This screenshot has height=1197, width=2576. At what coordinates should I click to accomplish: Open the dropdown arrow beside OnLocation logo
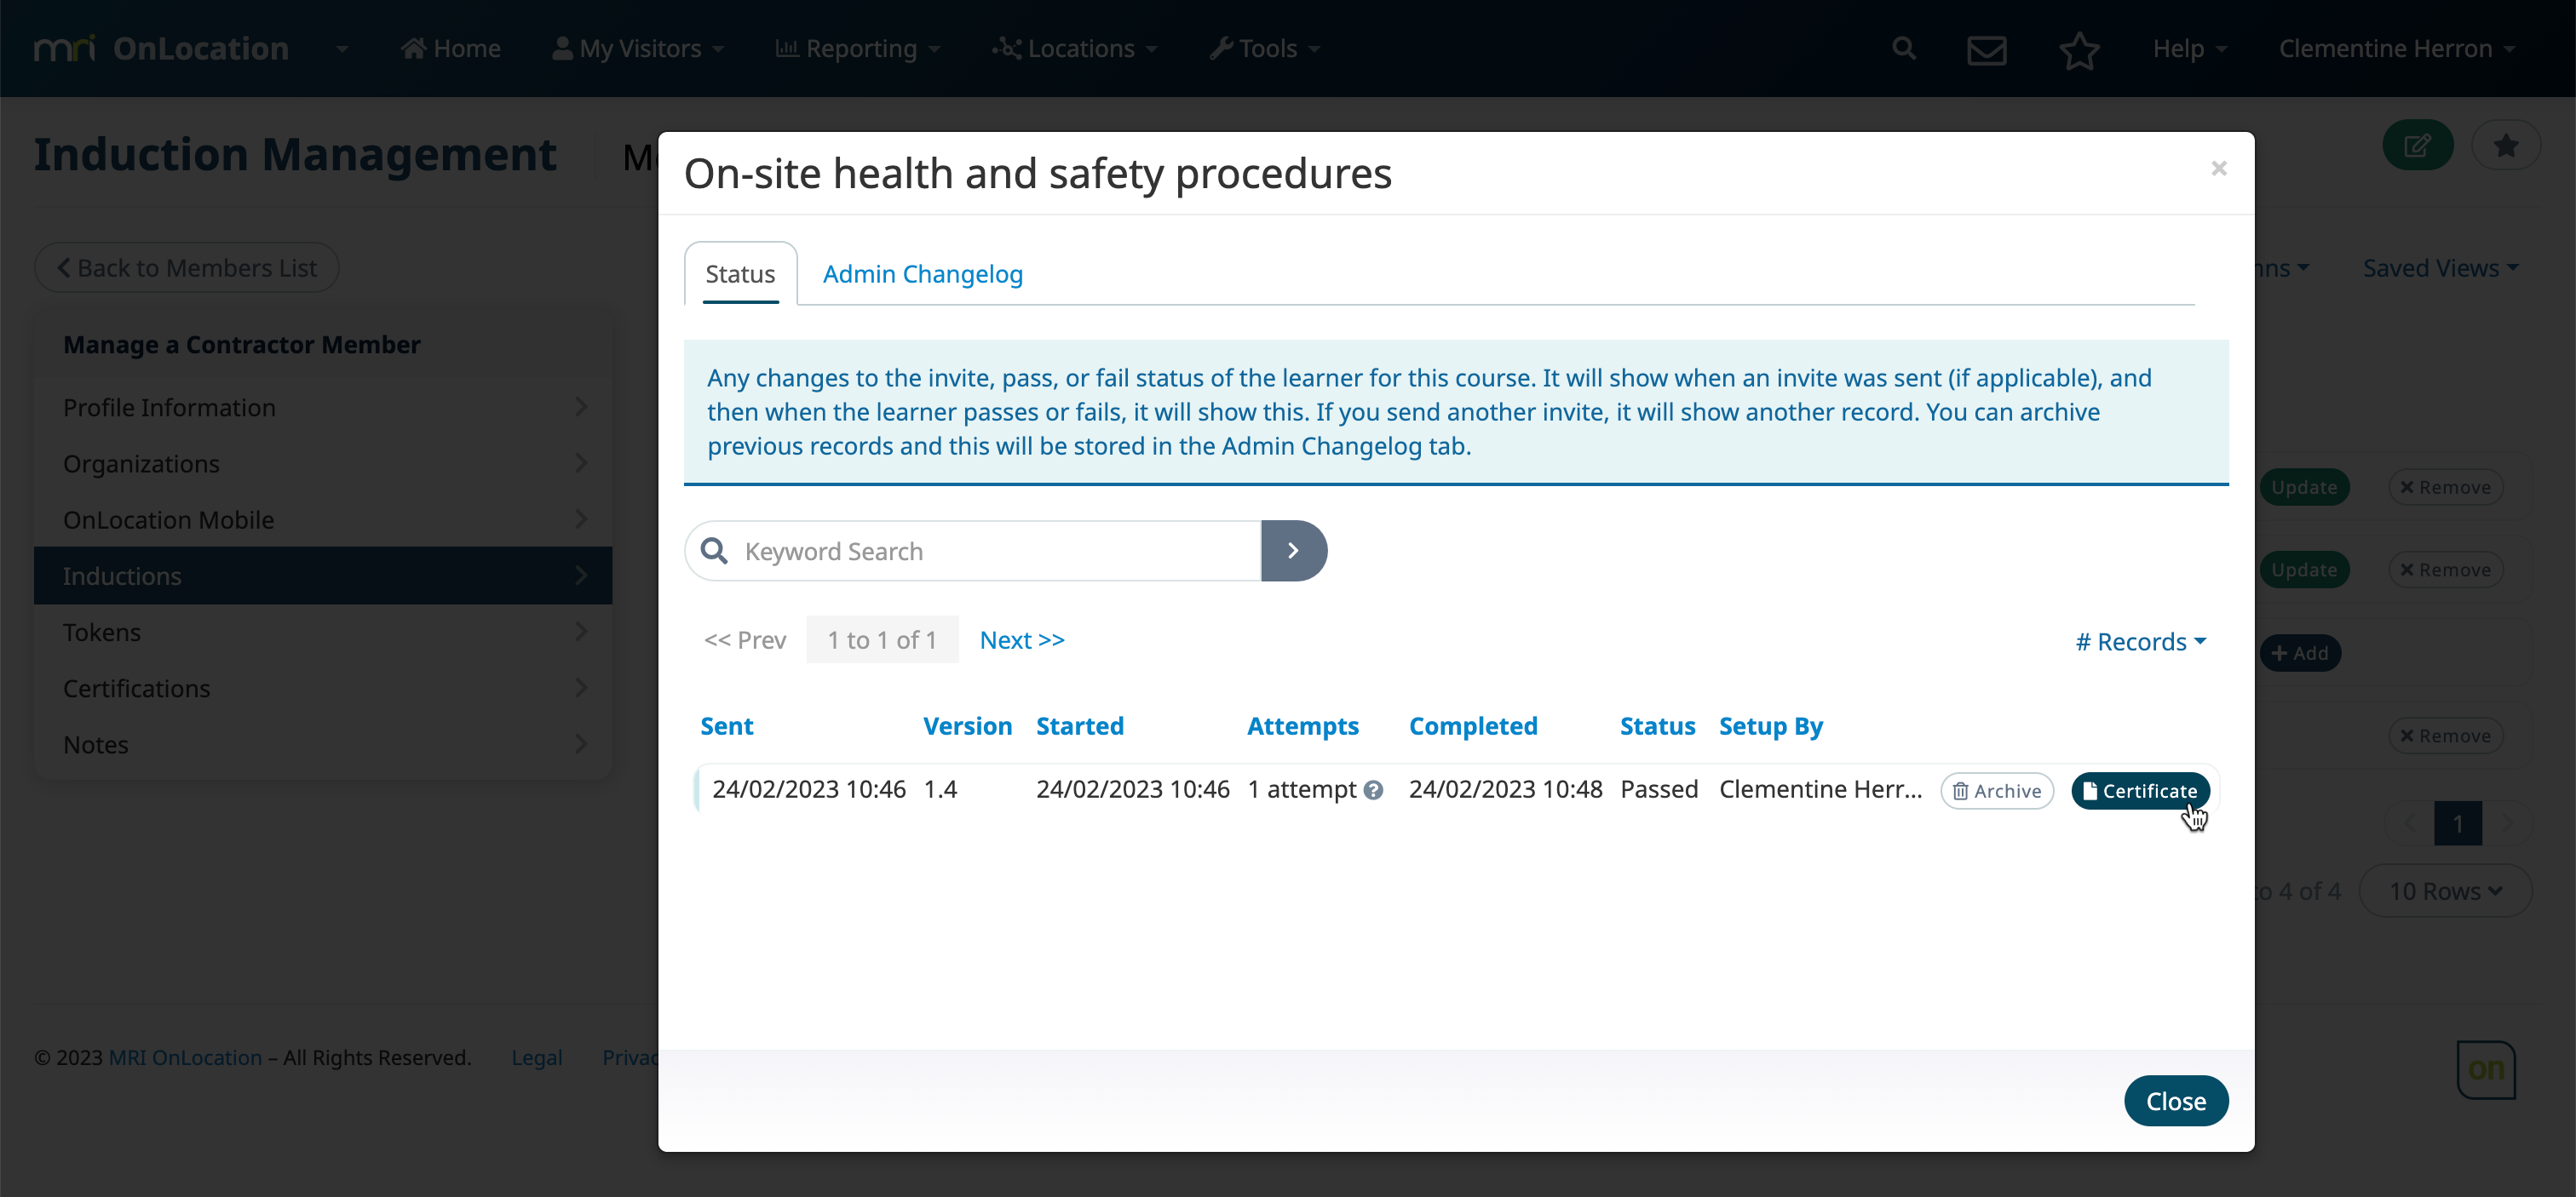pyautogui.click(x=342, y=48)
